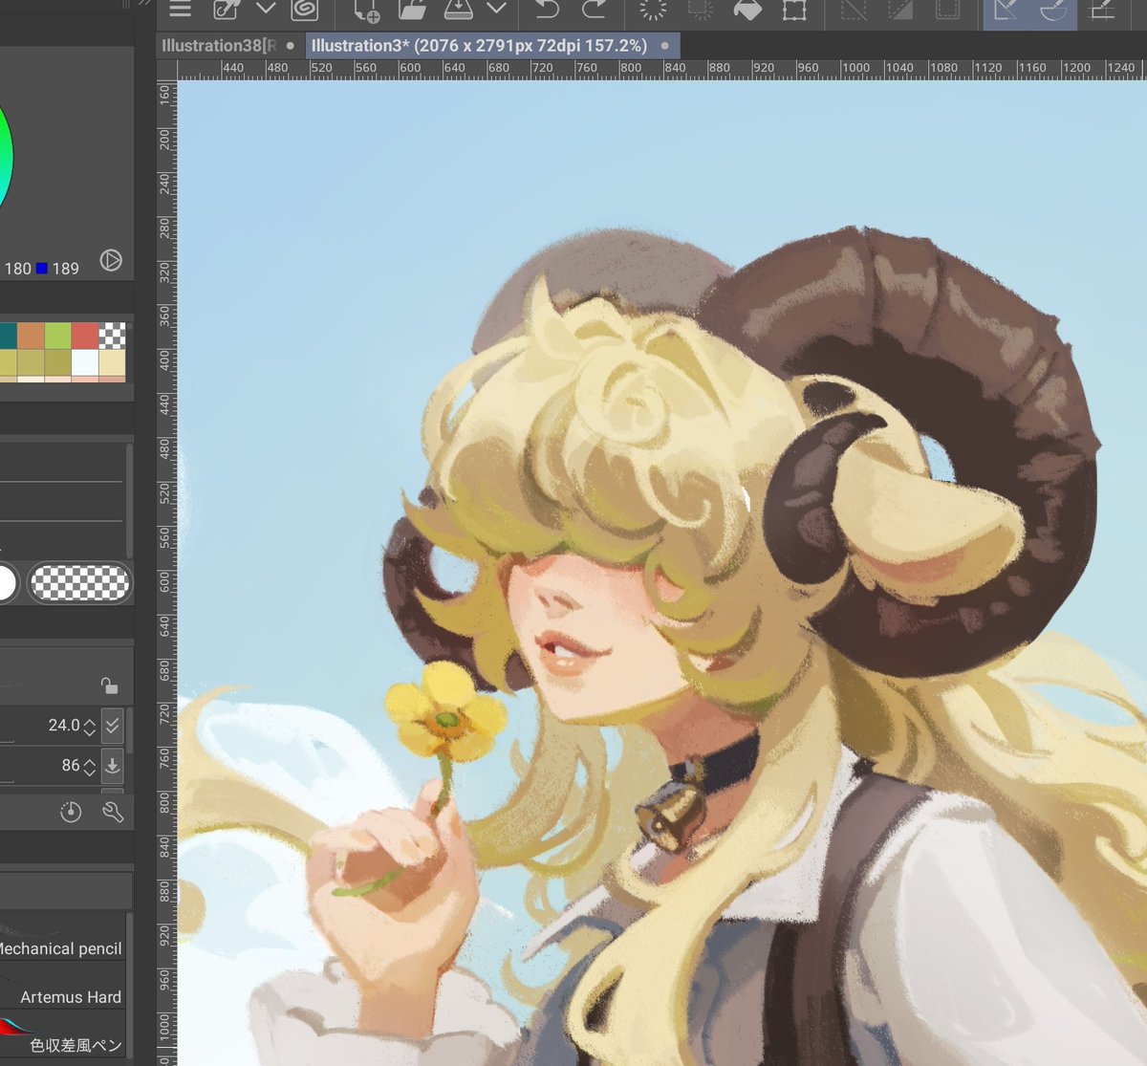The height and width of the screenshot is (1066, 1147).
Task: Click the CLIP STUDIO spiral icon
Action: [305, 11]
